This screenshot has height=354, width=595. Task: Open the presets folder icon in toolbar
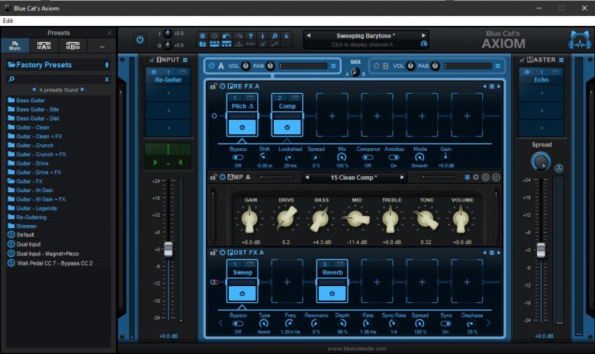click(x=202, y=44)
